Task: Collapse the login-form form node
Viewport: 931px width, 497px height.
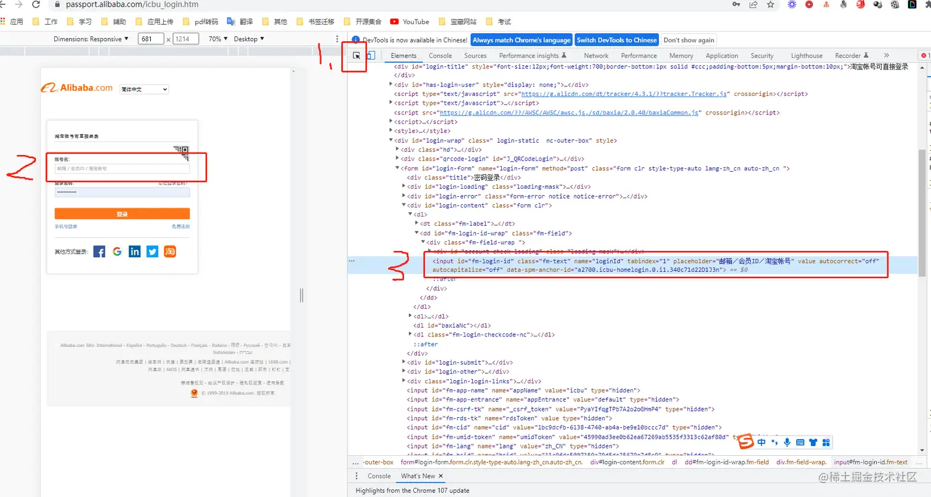Action: point(398,168)
